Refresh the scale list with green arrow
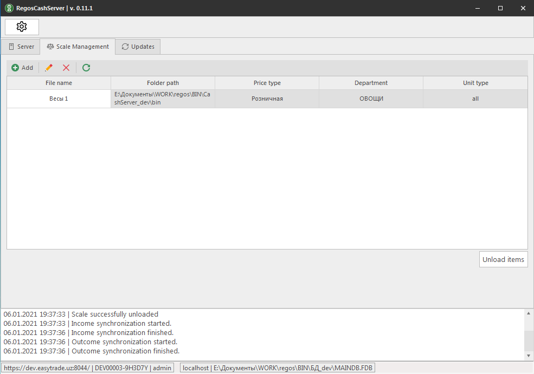Screen dimensions: 534x374 pos(86,68)
